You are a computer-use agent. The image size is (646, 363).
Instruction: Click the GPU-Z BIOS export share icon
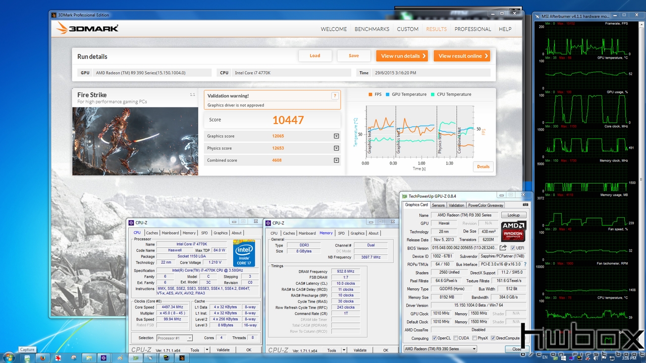503,248
